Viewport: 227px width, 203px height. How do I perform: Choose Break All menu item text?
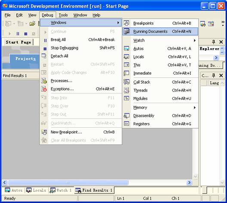[x=58, y=39]
